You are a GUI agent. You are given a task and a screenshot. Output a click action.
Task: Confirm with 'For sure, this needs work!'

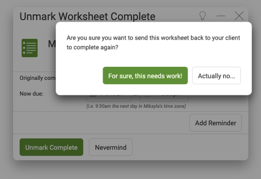pyautogui.click(x=145, y=76)
